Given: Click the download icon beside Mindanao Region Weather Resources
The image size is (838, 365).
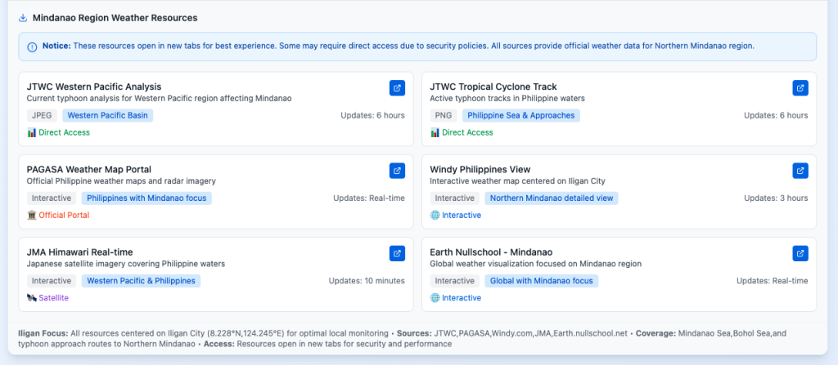Looking at the screenshot, I should click(22, 18).
